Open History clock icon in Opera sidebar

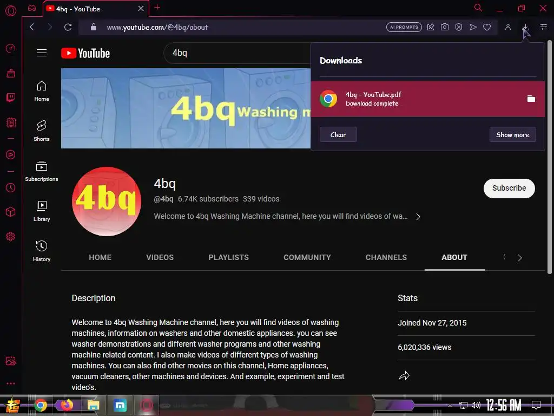coord(11,187)
